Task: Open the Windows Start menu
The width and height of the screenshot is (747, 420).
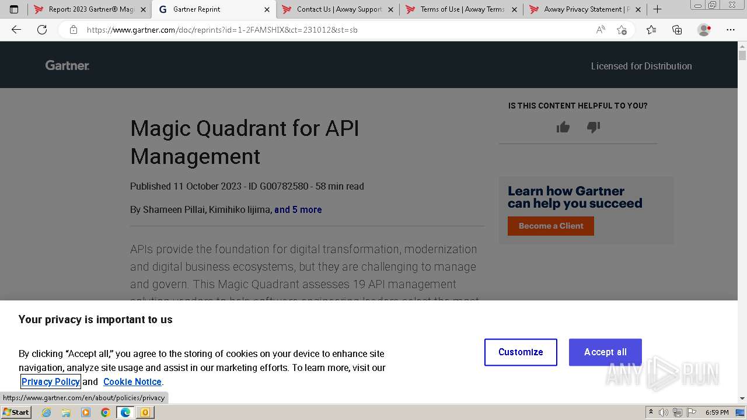Action: tap(16, 412)
